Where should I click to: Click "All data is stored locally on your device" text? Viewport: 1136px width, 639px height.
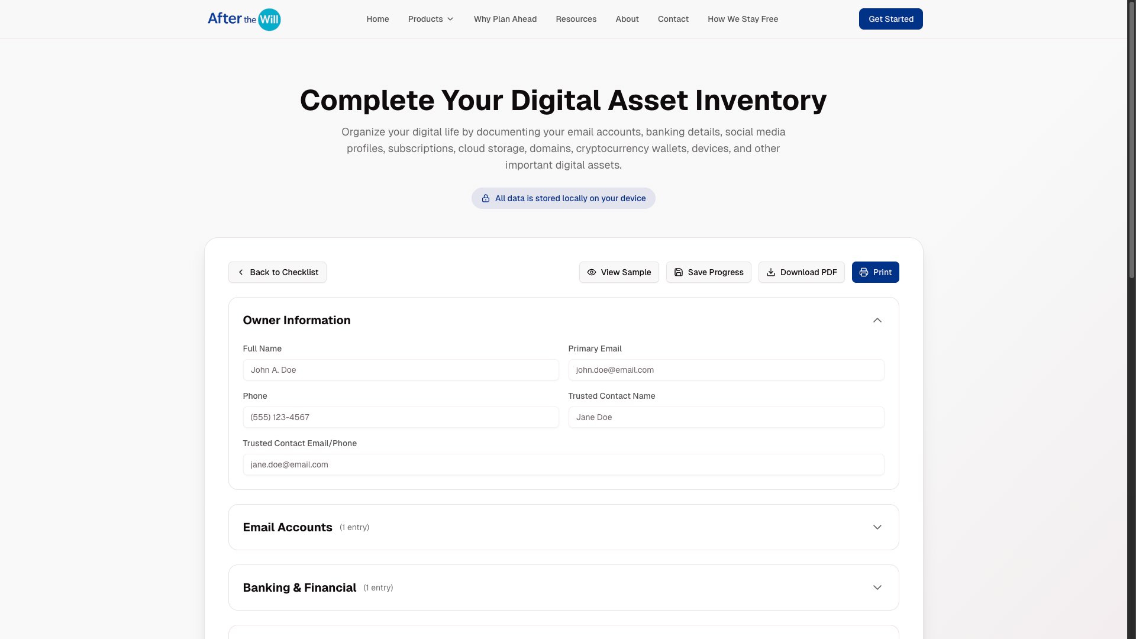click(570, 198)
